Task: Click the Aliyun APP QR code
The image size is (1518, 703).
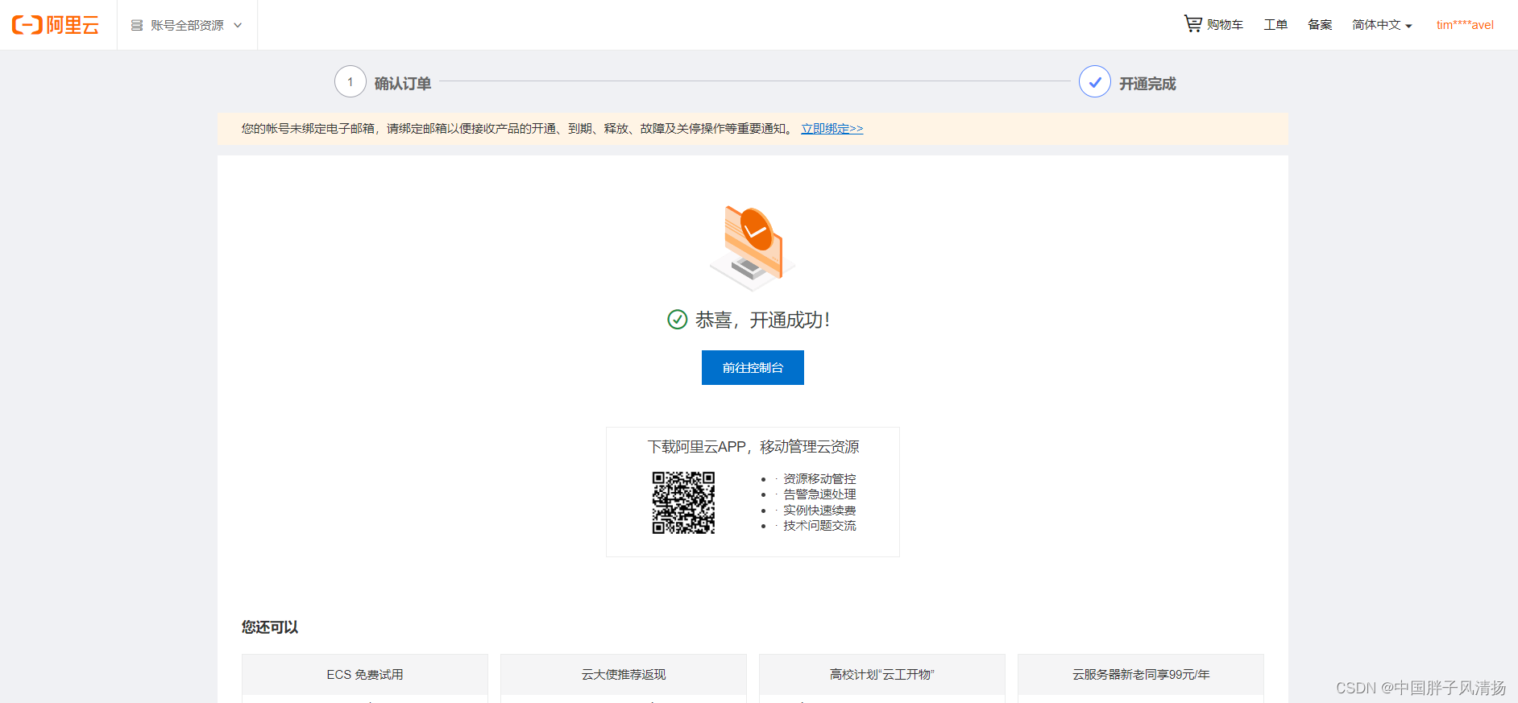Action: pos(683,502)
